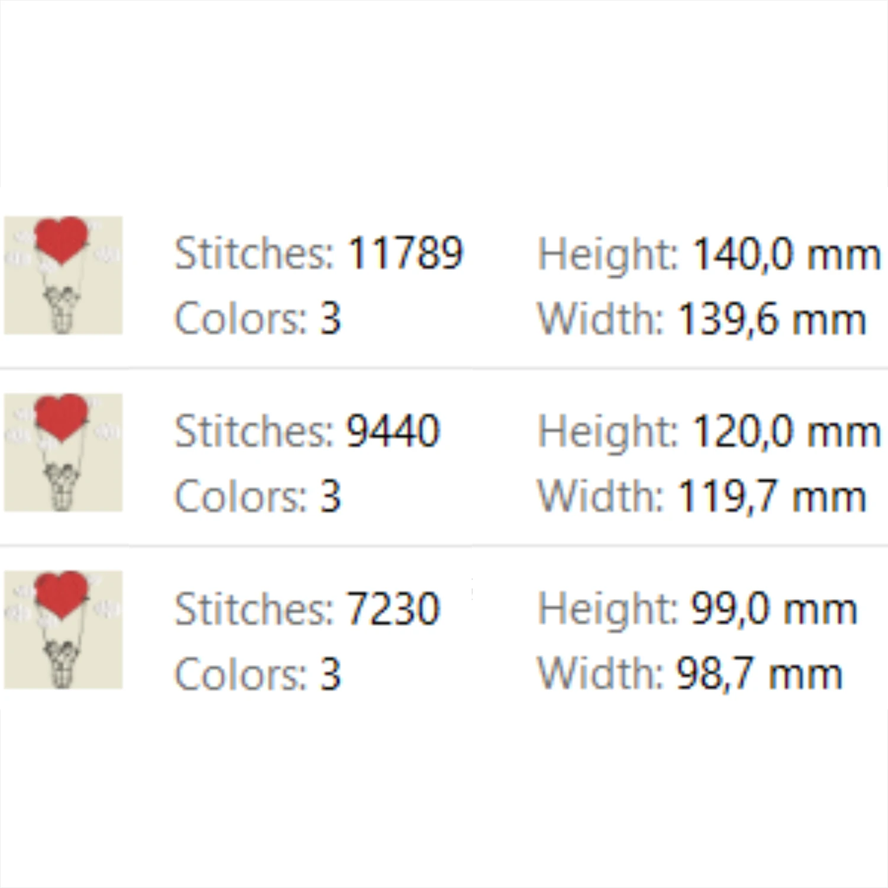Click the Height 120,0 mm value
The width and height of the screenshot is (888, 888).
tap(787, 432)
